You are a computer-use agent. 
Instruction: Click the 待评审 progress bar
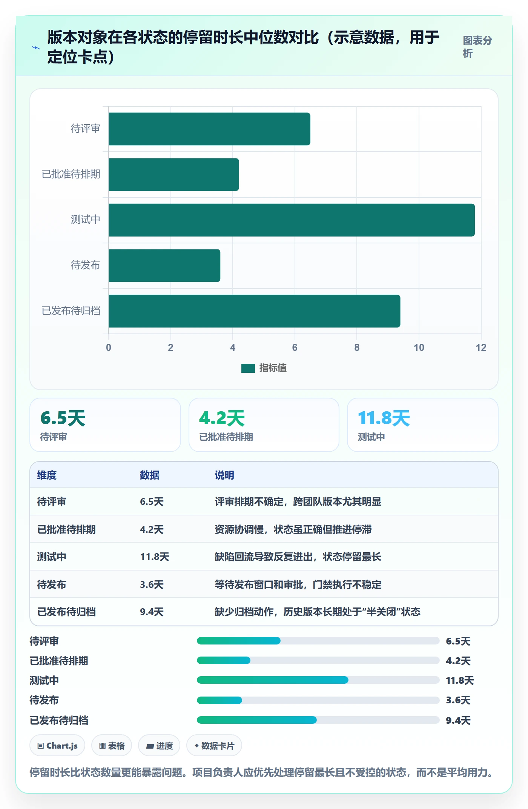coord(318,641)
